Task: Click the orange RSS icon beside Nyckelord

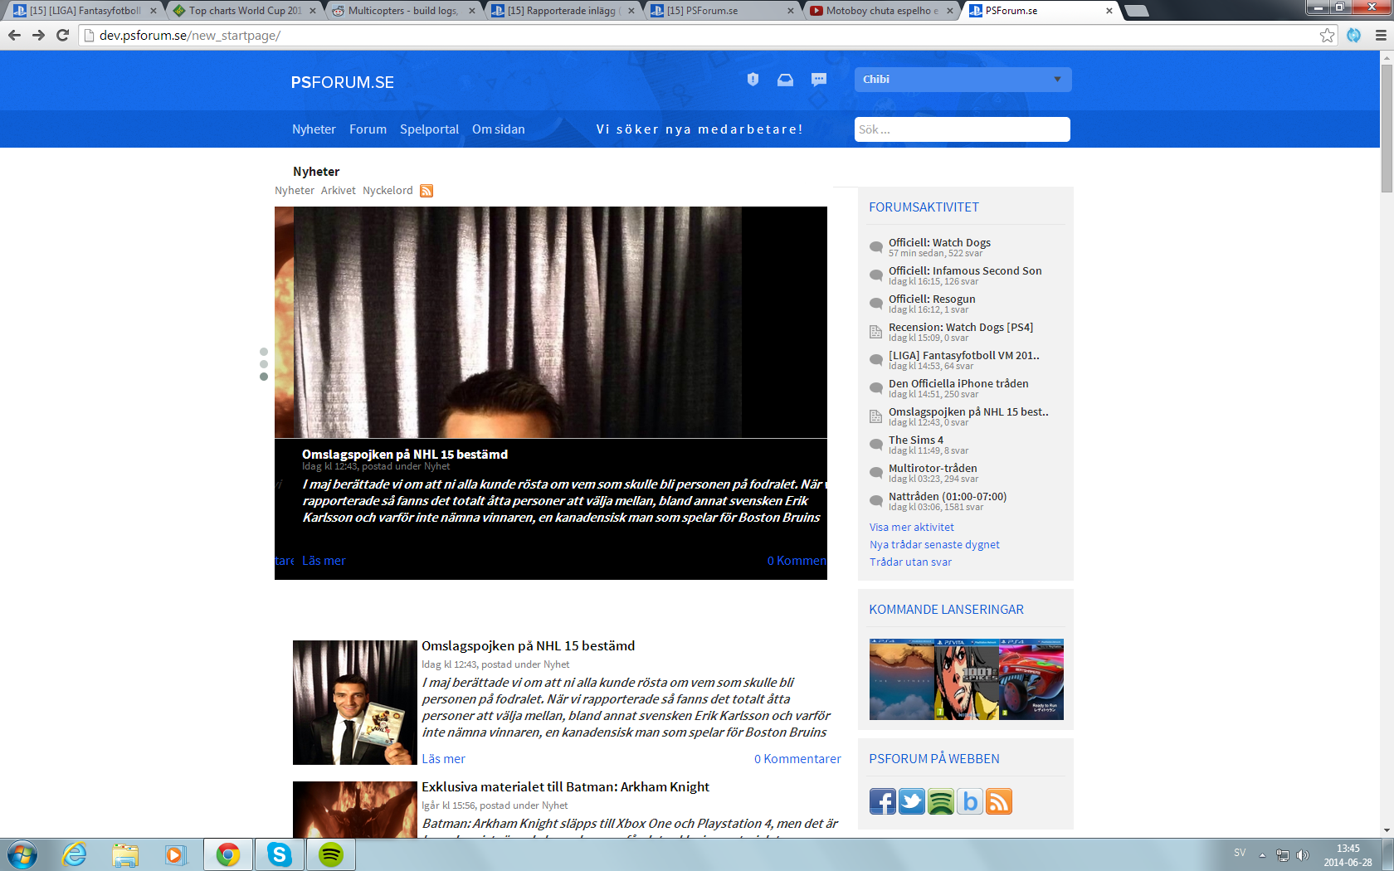Action: [x=426, y=191]
